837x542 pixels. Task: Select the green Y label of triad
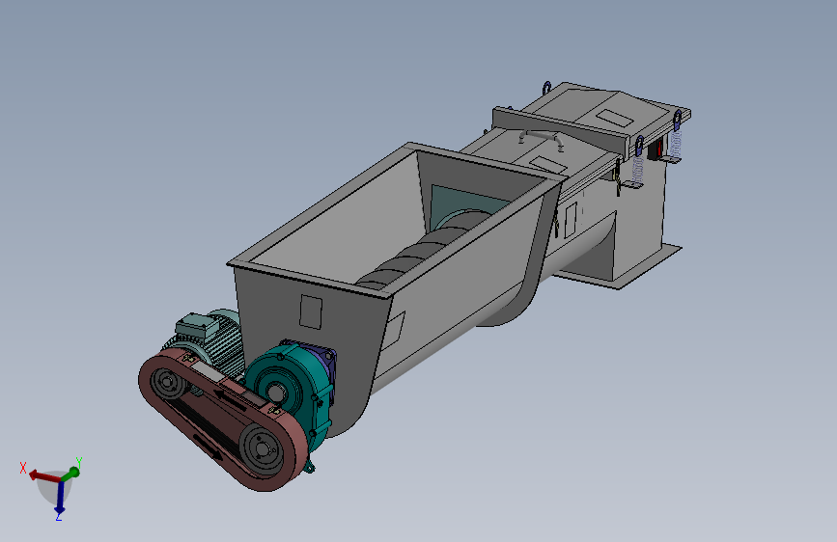(78, 462)
